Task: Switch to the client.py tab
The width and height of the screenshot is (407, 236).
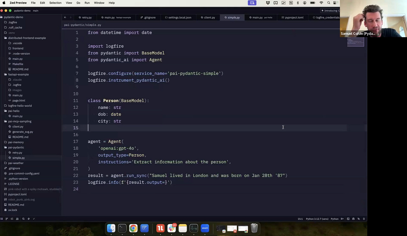Action: [208, 17]
